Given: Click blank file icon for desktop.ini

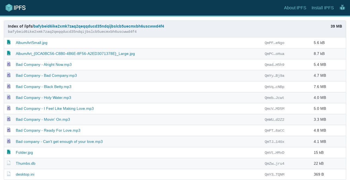Looking at the screenshot, I should [x=9, y=174].
